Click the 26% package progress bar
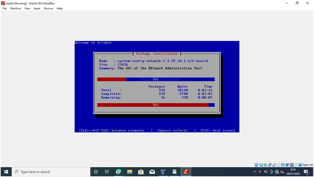The height and width of the screenshot is (177, 314). pyautogui.click(x=156, y=79)
